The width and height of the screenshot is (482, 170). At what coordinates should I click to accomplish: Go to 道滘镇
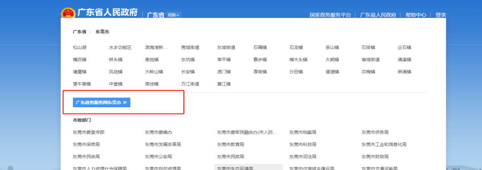[x=332, y=72]
